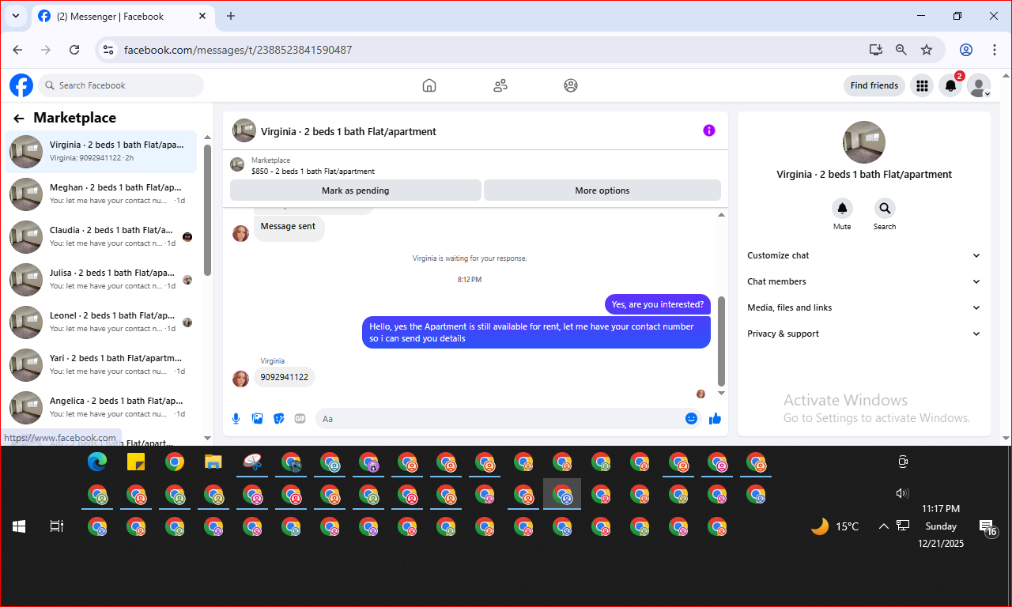Go back with the browser back arrow
Screen dimensions: 1012x607
coord(17,50)
